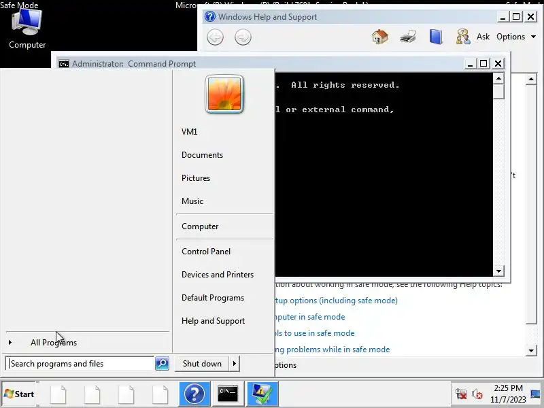Open 'problems while in safe mode' link
This screenshot has width=544, height=408.
(333, 350)
